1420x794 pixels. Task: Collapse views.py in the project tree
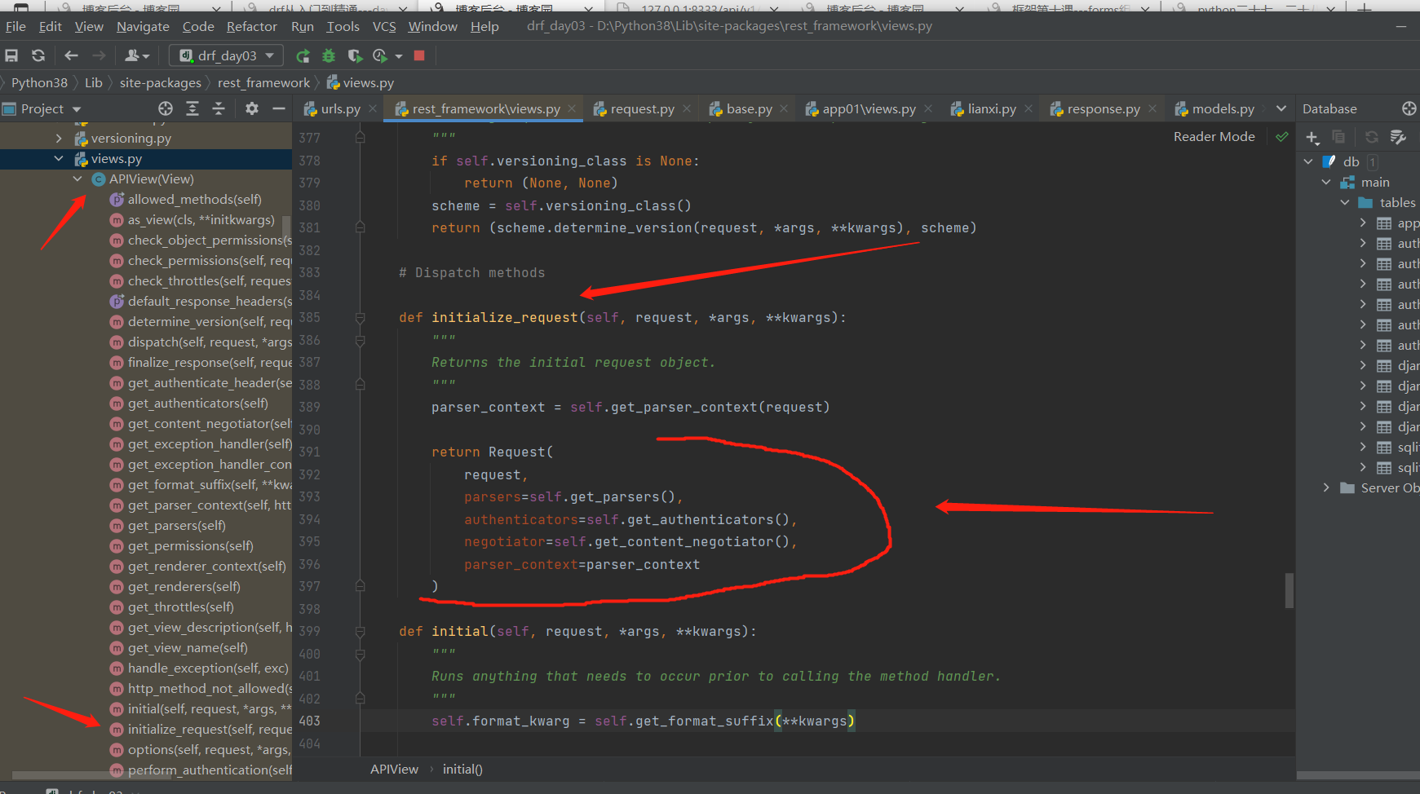click(59, 159)
